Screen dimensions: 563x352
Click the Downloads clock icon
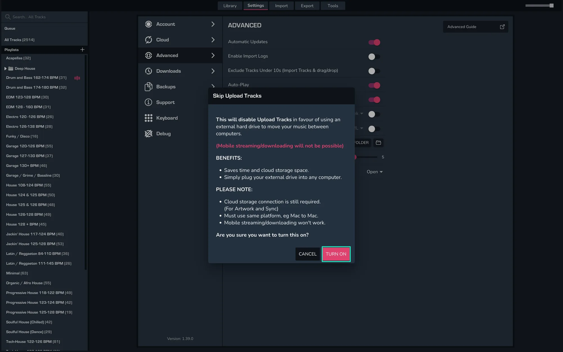[148, 71]
